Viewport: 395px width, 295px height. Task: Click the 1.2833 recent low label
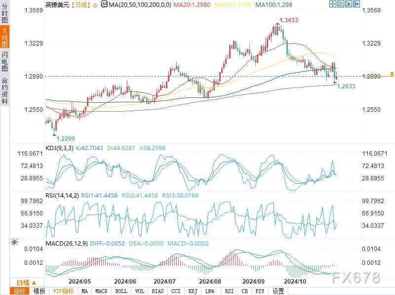point(346,86)
